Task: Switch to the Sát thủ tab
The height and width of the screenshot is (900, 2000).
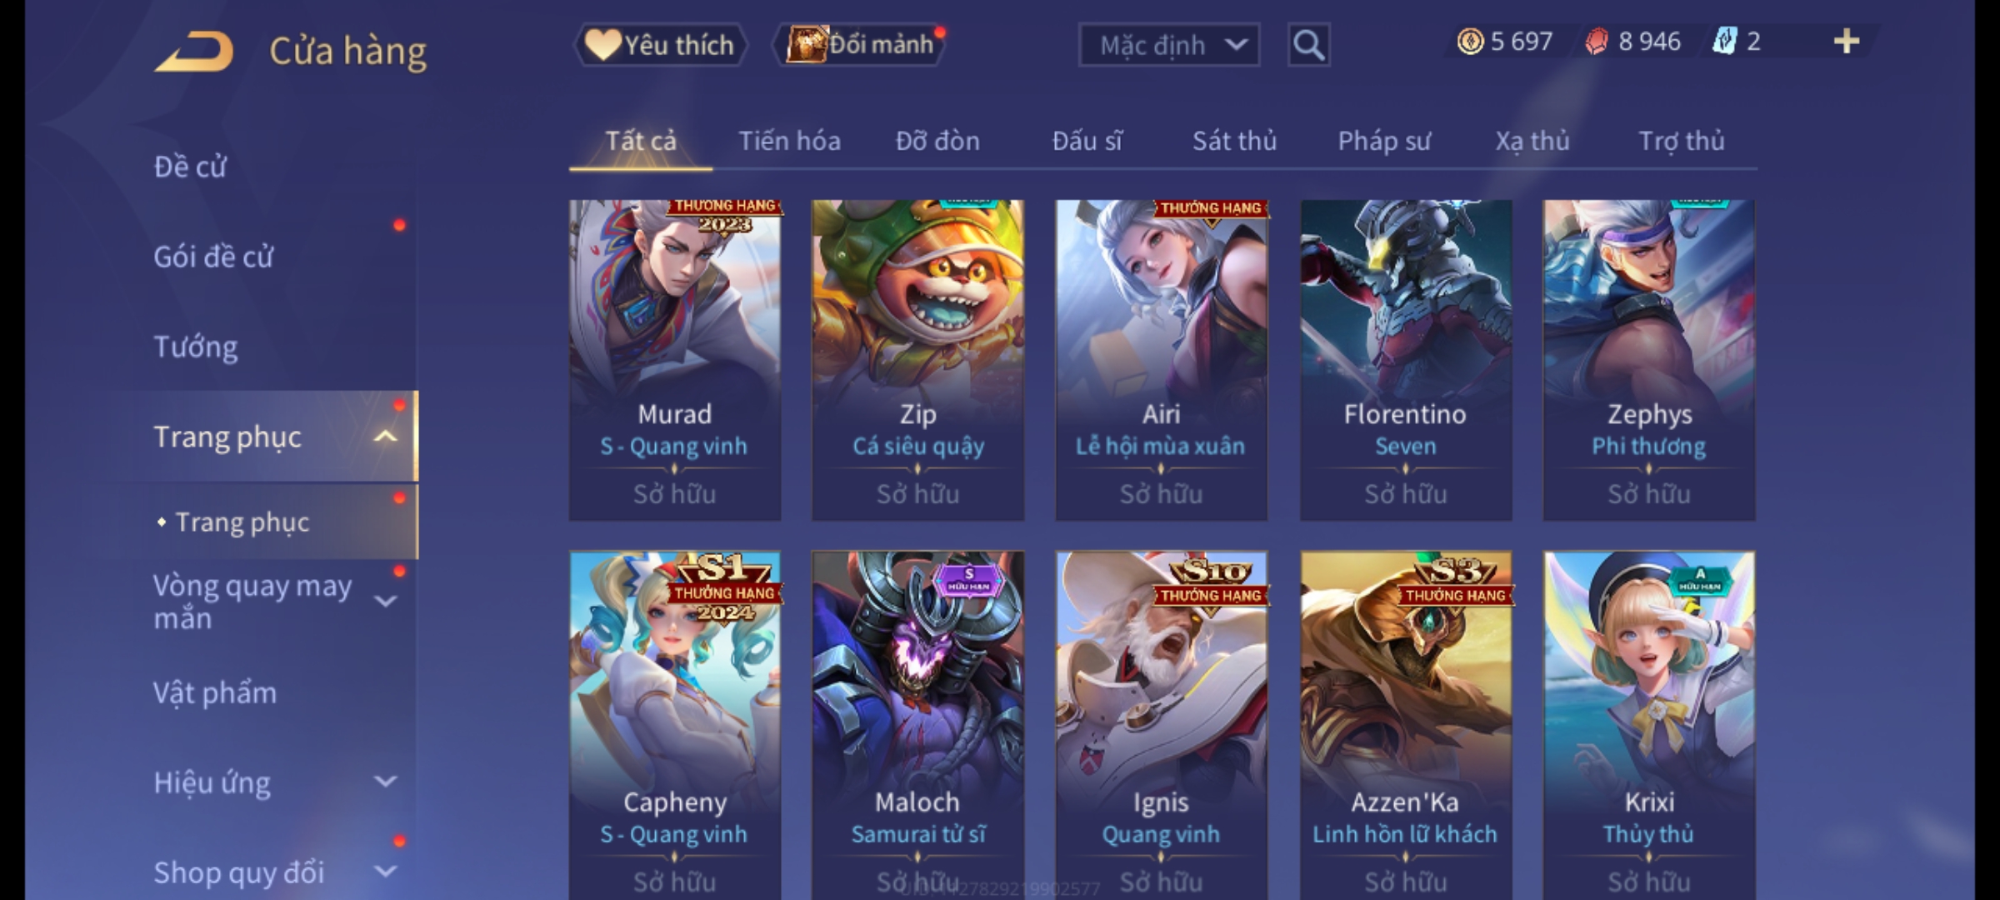Action: coord(1234,141)
